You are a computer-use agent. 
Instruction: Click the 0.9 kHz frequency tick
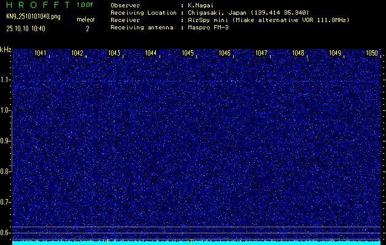[6, 141]
